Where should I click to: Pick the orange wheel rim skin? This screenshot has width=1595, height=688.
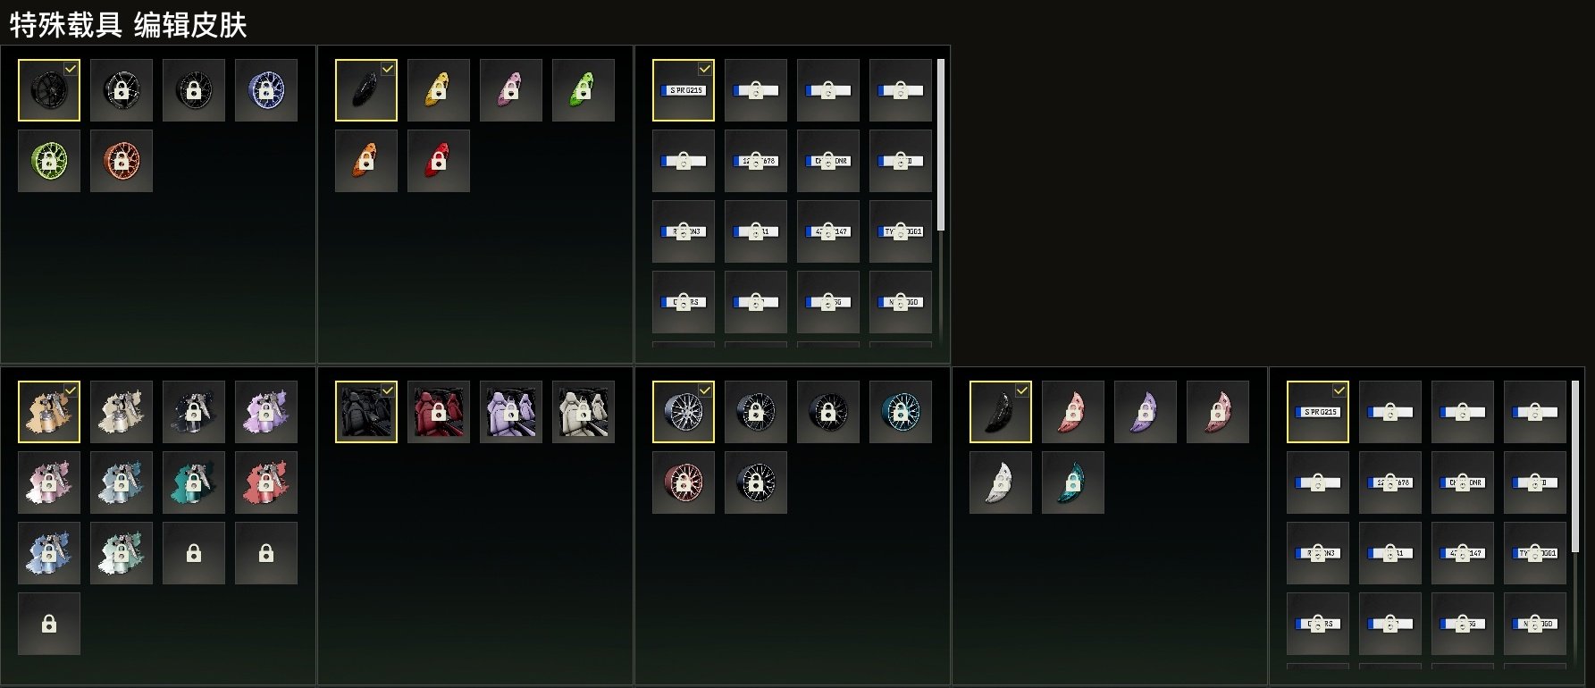122,161
